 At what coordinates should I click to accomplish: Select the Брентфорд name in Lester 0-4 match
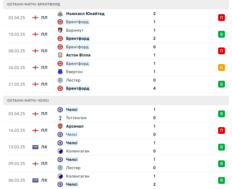pos(78,88)
